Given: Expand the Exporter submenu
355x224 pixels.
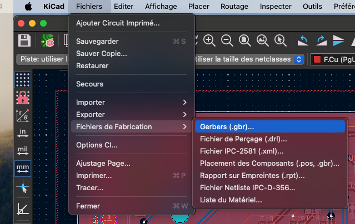Looking at the screenshot, I should (132, 115).
